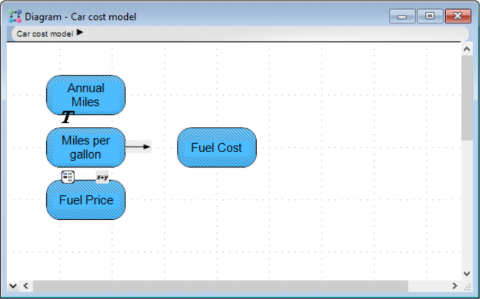Viewport: 480px width, 299px height.
Task: Open the dropdown chevron at the bottom-left corner
Action: (13, 286)
